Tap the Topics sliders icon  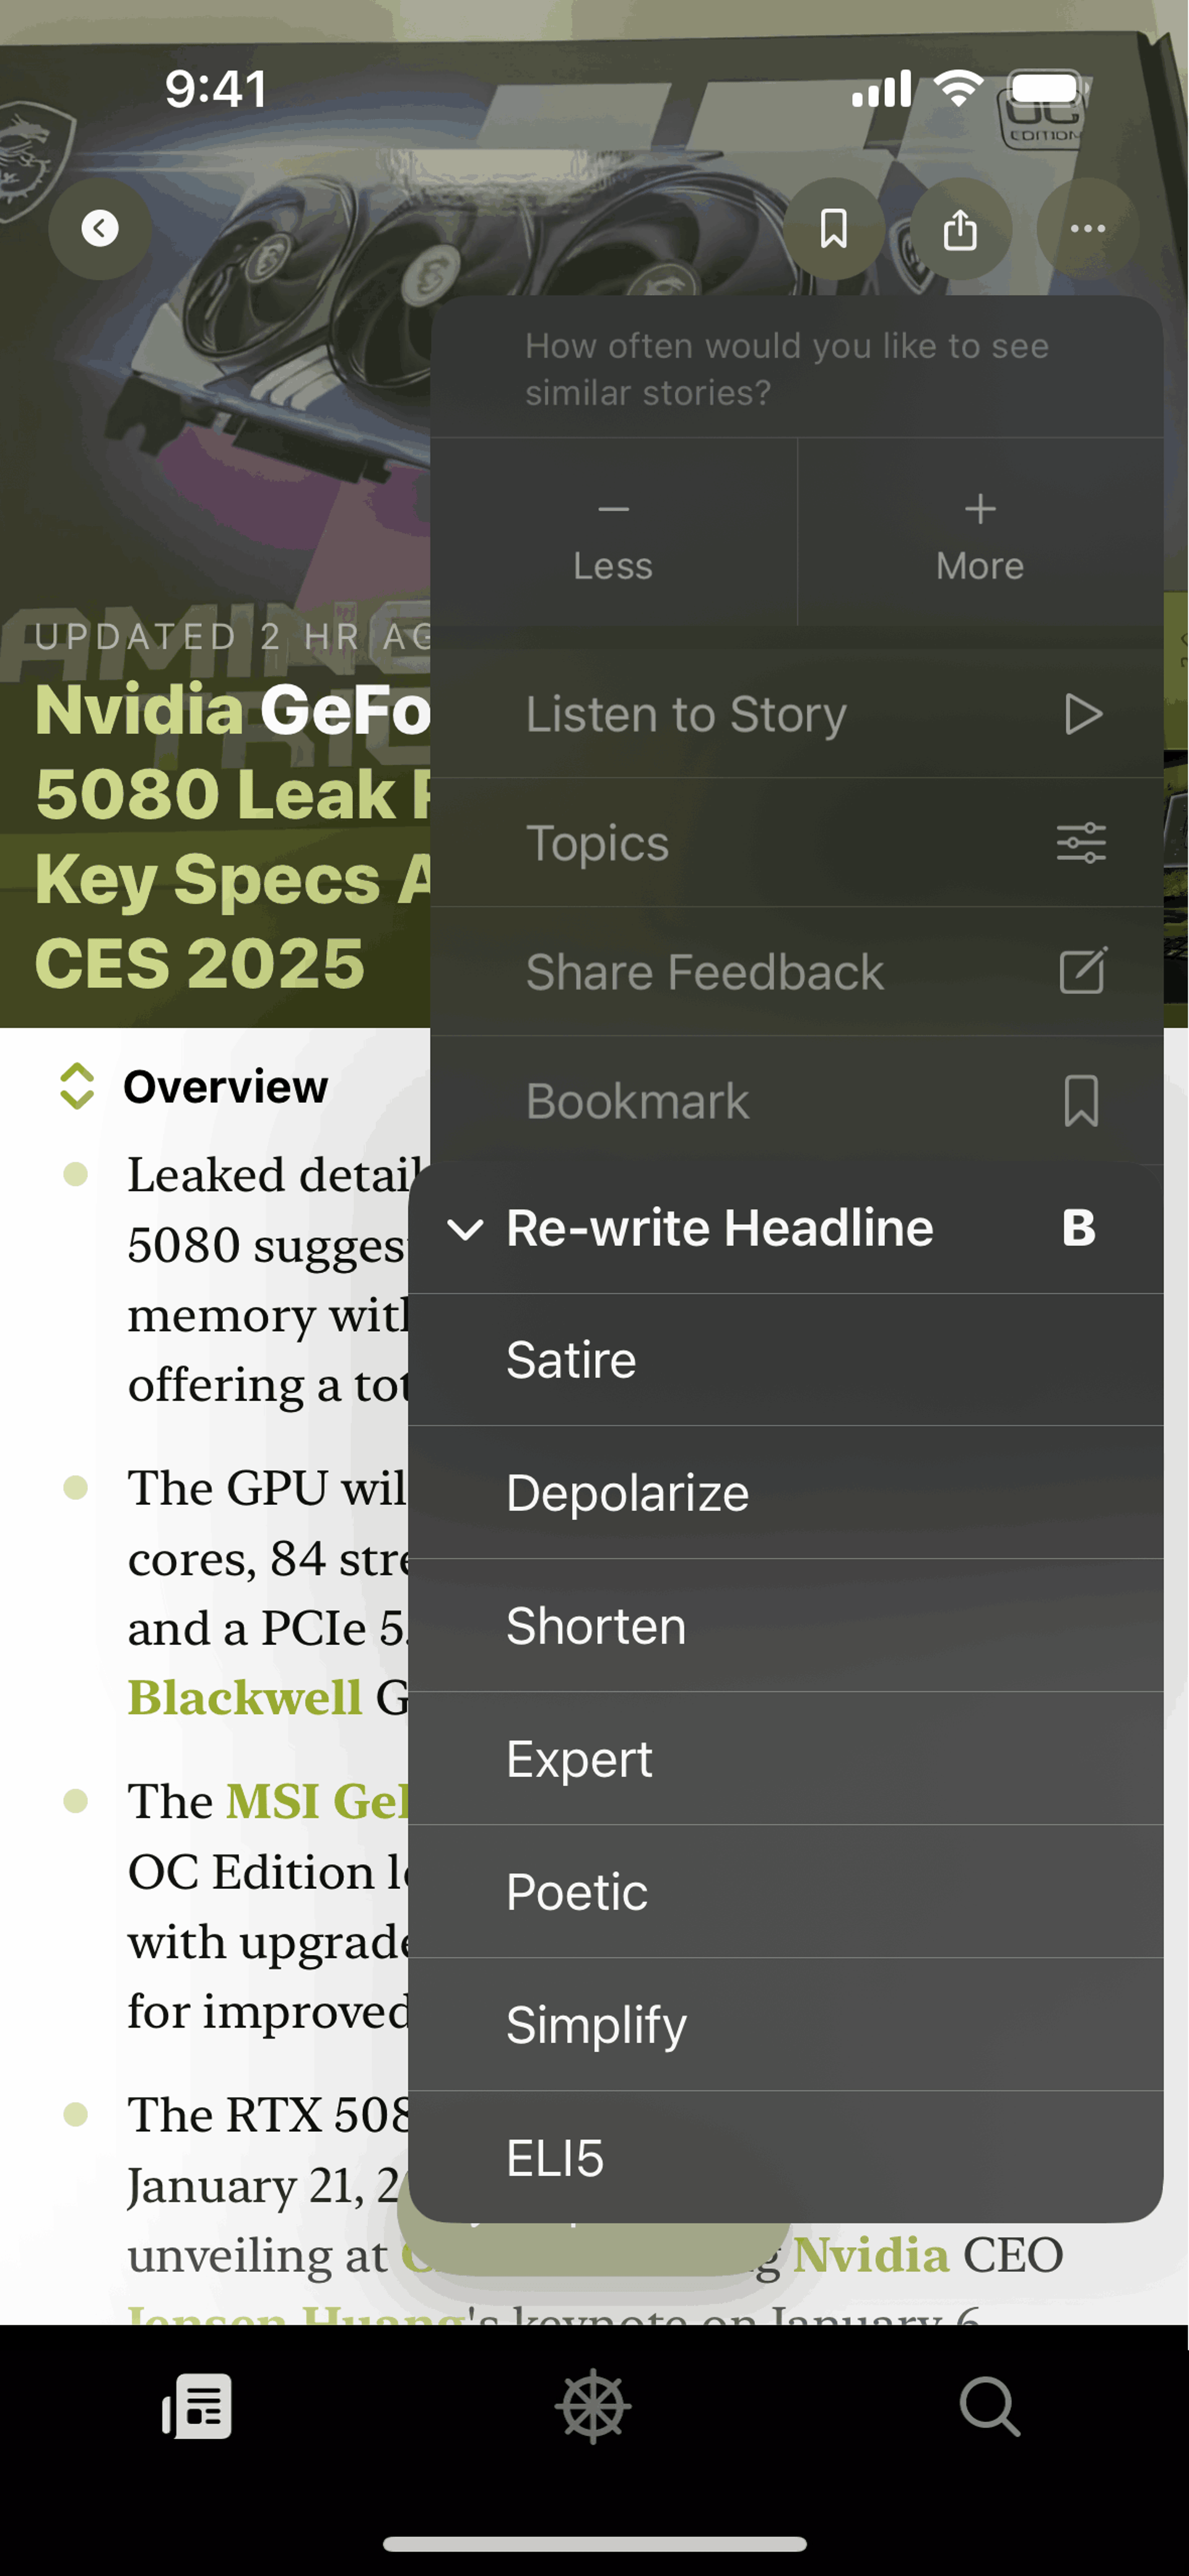click(x=1082, y=843)
